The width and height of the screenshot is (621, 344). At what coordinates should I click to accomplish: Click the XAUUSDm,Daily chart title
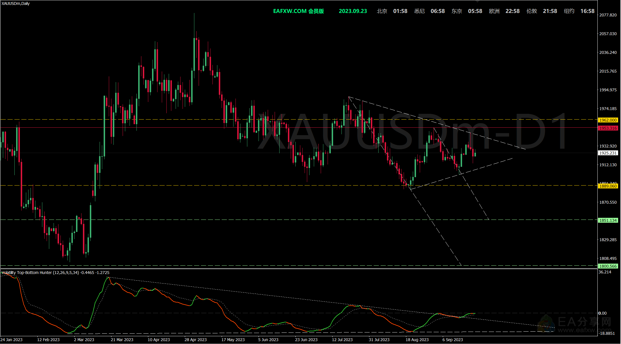tap(16, 3)
